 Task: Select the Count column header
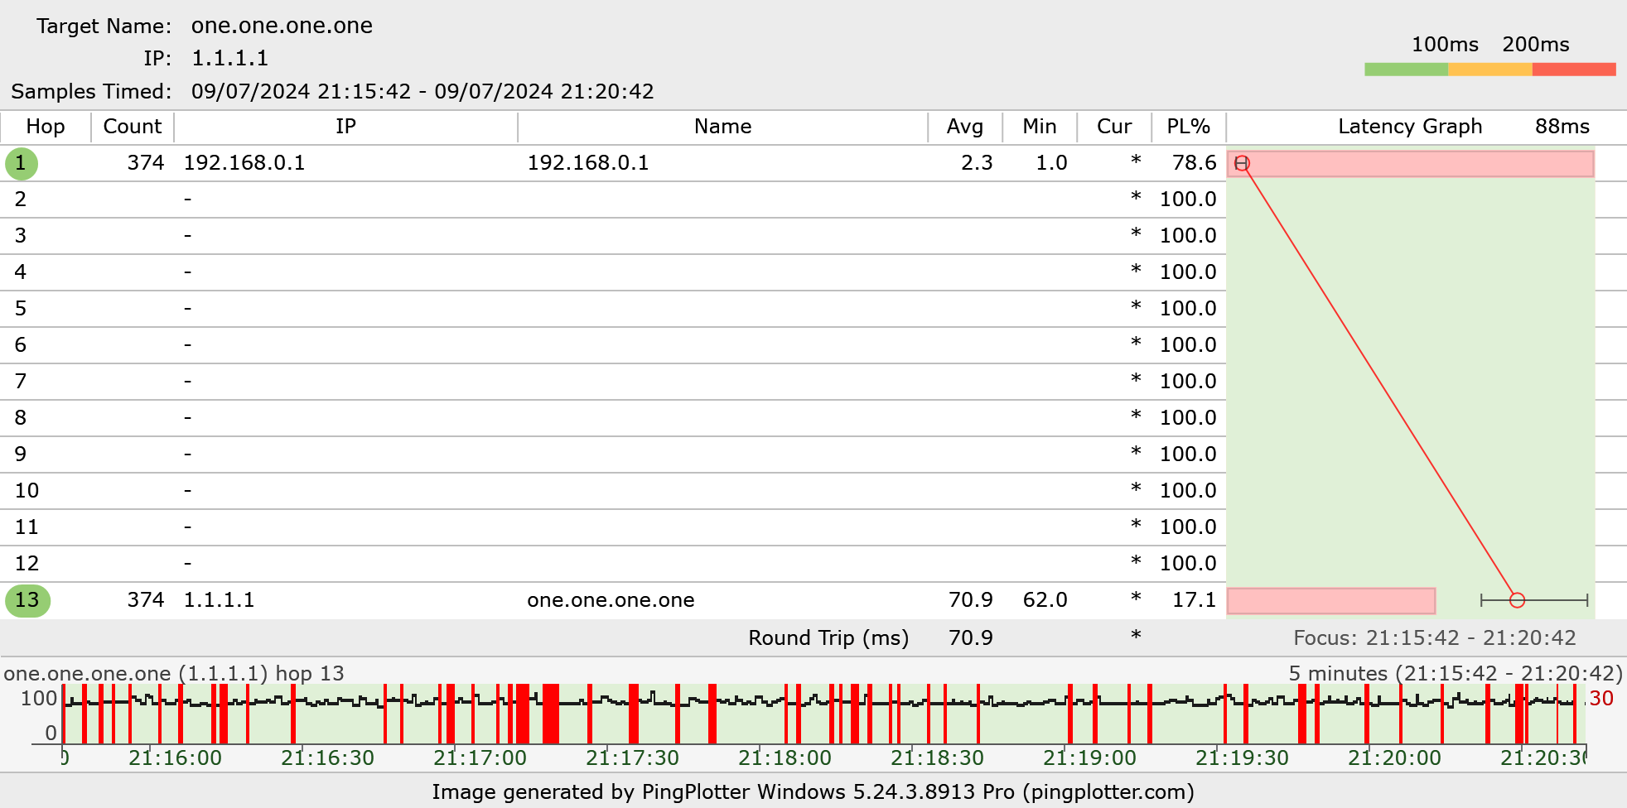pyautogui.click(x=133, y=127)
